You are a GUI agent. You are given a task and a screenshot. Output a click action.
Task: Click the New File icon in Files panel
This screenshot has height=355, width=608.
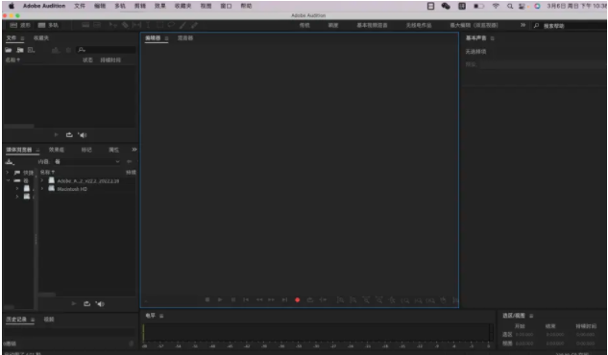tap(31, 50)
